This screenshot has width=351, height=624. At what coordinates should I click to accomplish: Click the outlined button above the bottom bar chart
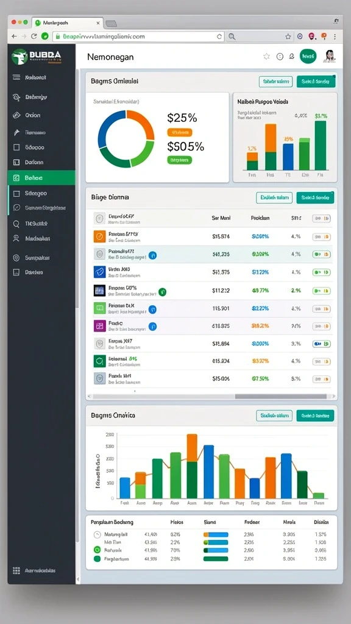click(274, 416)
